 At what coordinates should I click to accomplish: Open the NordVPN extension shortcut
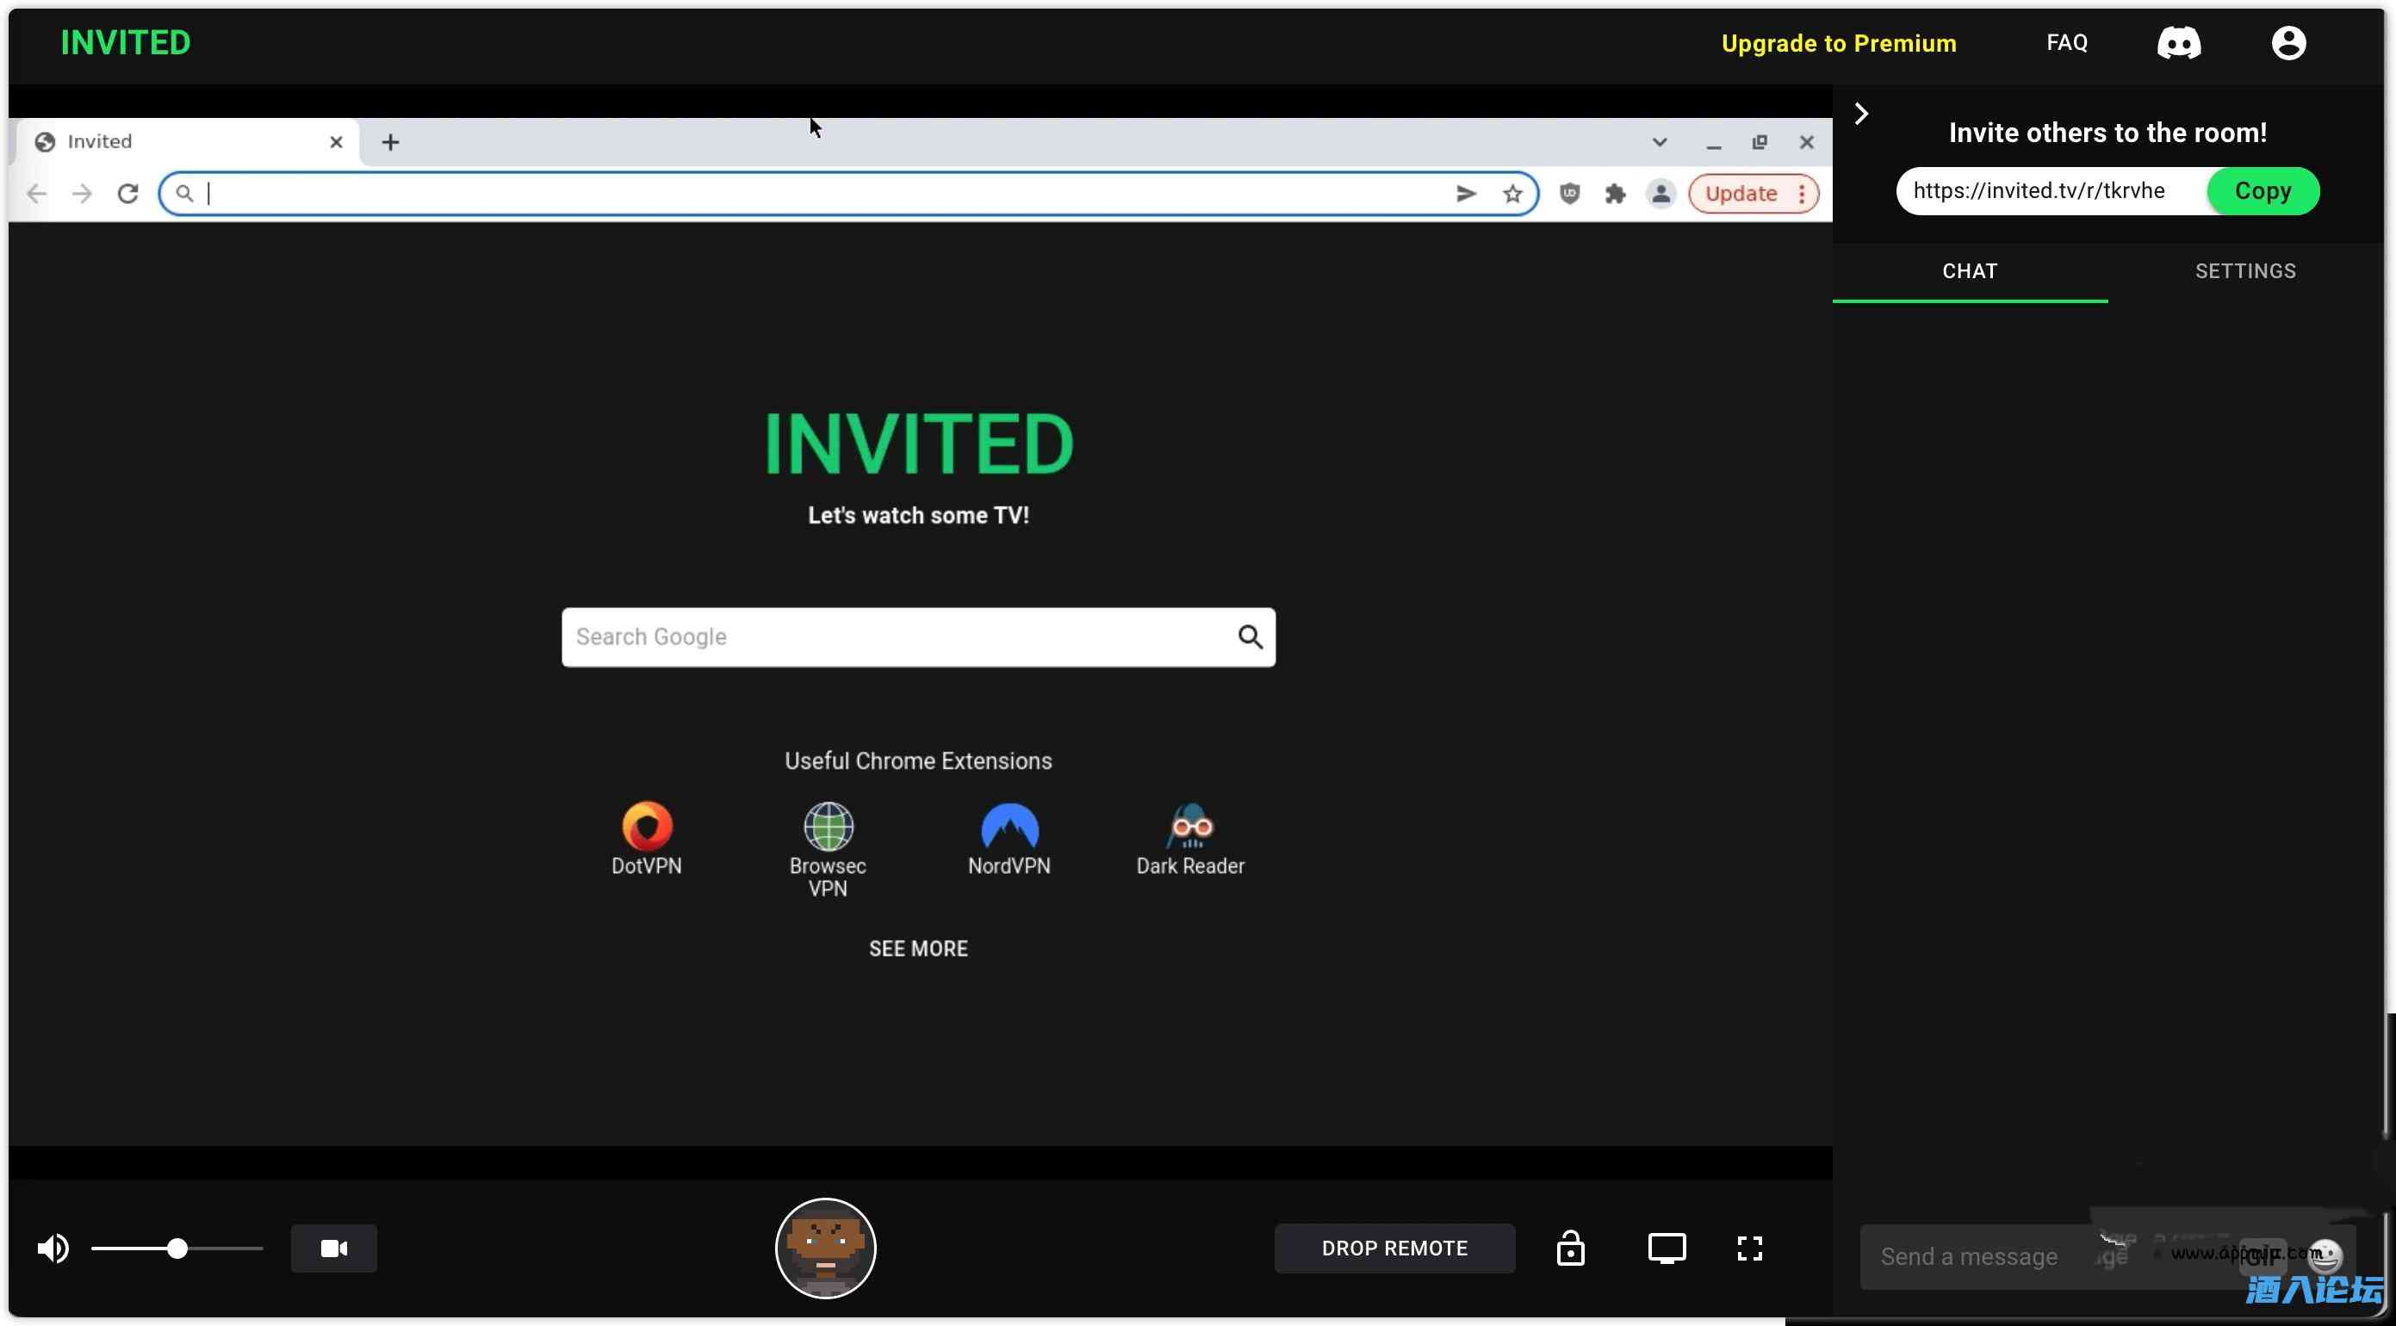tap(1009, 827)
